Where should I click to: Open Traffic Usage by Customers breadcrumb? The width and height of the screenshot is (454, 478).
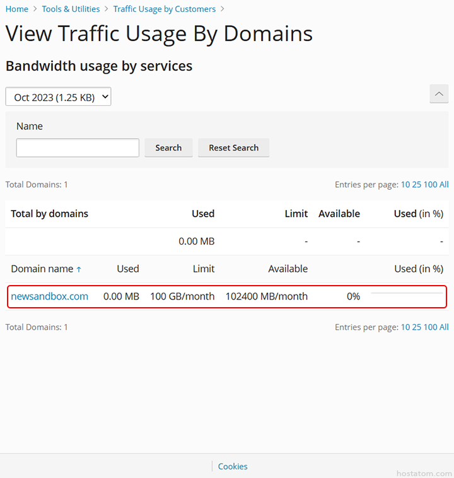pyautogui.click(x=164, y=9)
